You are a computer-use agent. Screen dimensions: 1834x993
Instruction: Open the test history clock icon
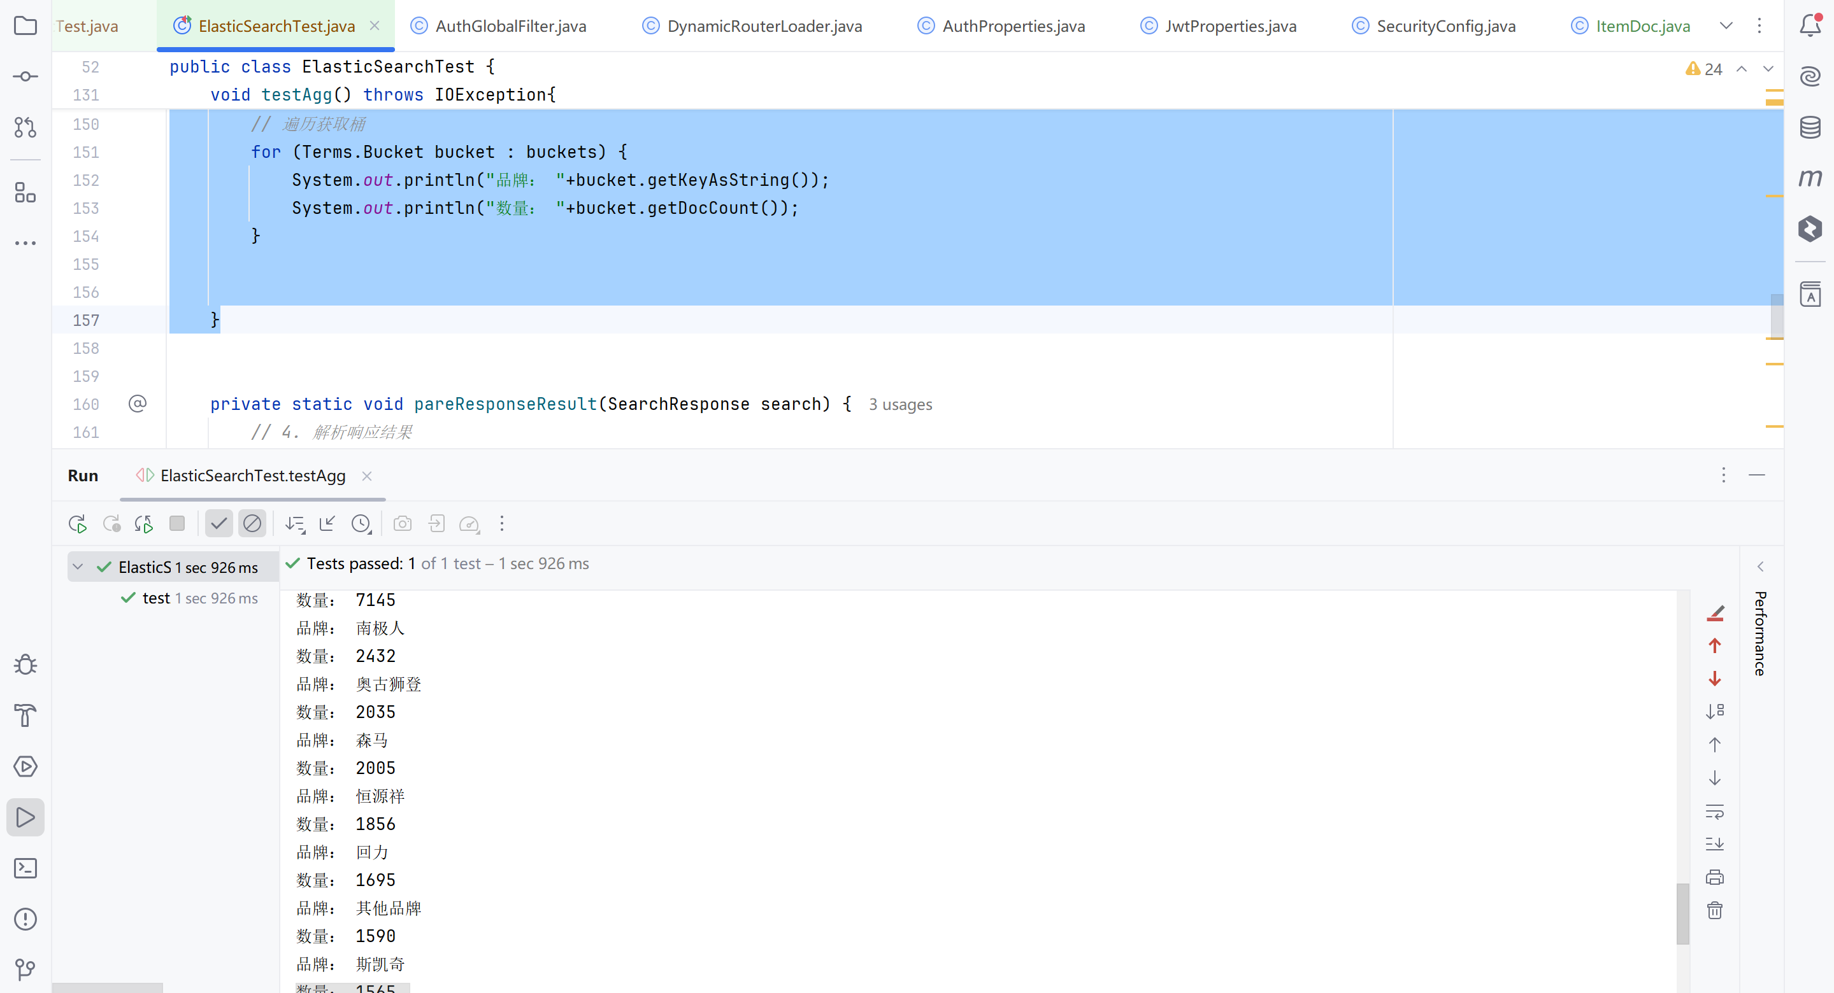coord(362,525)
